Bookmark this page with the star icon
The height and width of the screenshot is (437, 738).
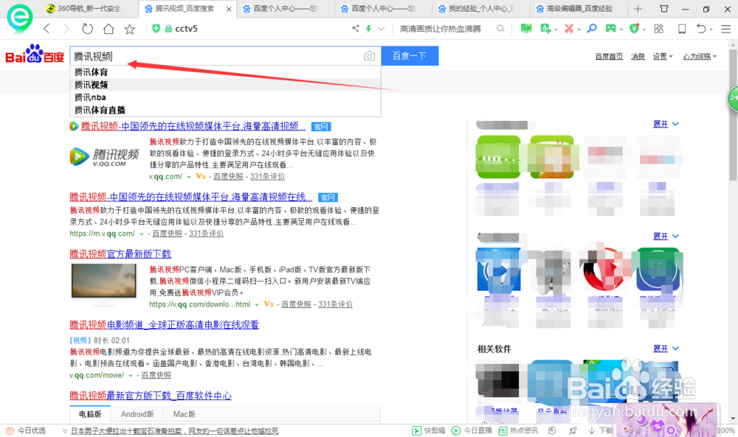[130, 29]
